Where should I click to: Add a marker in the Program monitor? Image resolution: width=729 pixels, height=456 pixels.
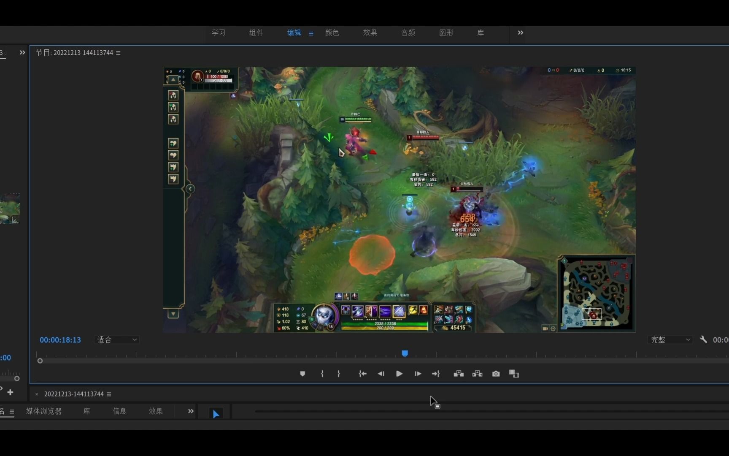(x=302, y=374)
